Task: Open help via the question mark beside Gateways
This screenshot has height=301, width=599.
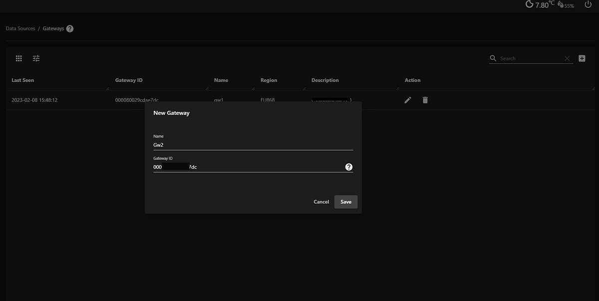Action: pos(69,28)
